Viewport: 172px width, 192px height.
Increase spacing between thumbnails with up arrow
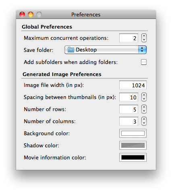click(144, 95)
